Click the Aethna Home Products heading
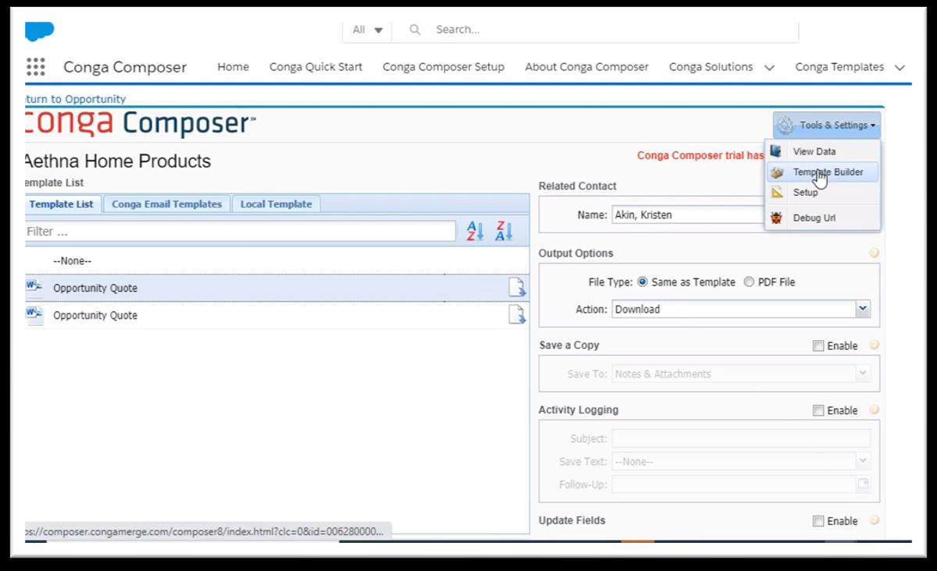Screen dimensions: 937x571 coord(118,161)
